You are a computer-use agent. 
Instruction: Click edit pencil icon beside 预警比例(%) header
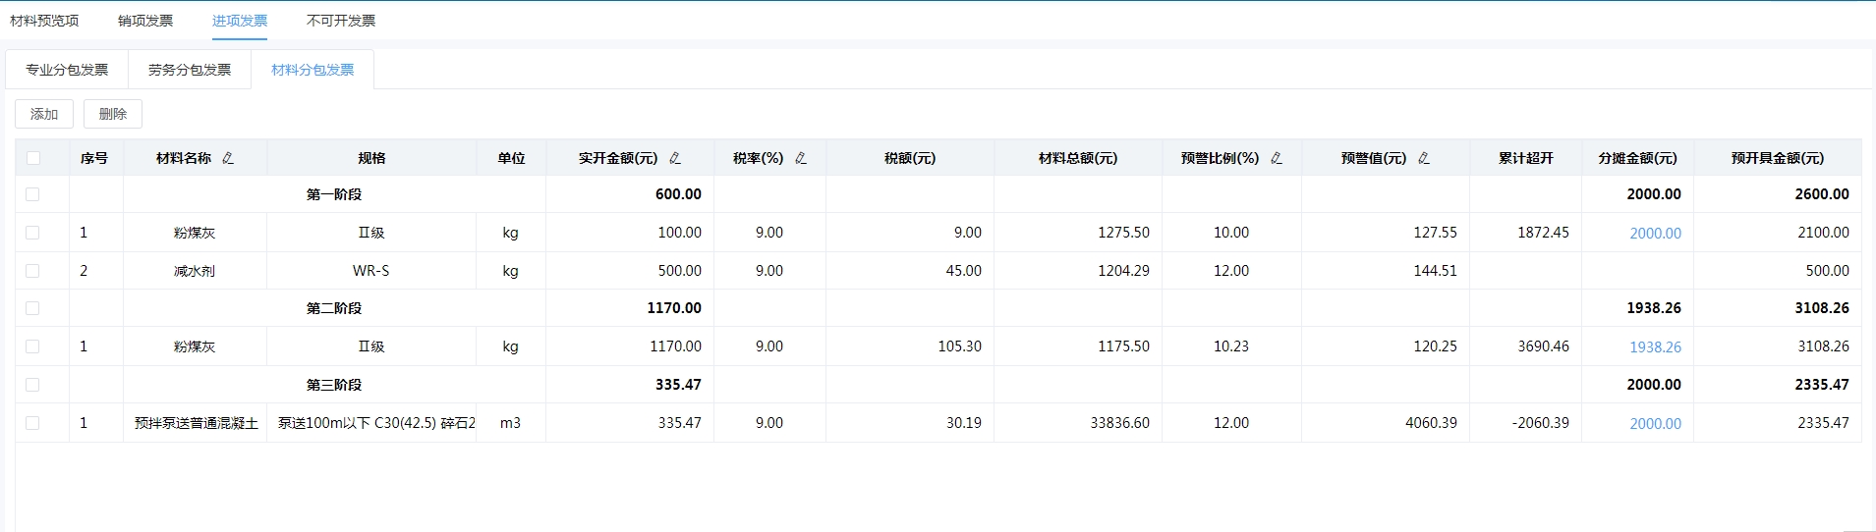[x=1277, y=158]
